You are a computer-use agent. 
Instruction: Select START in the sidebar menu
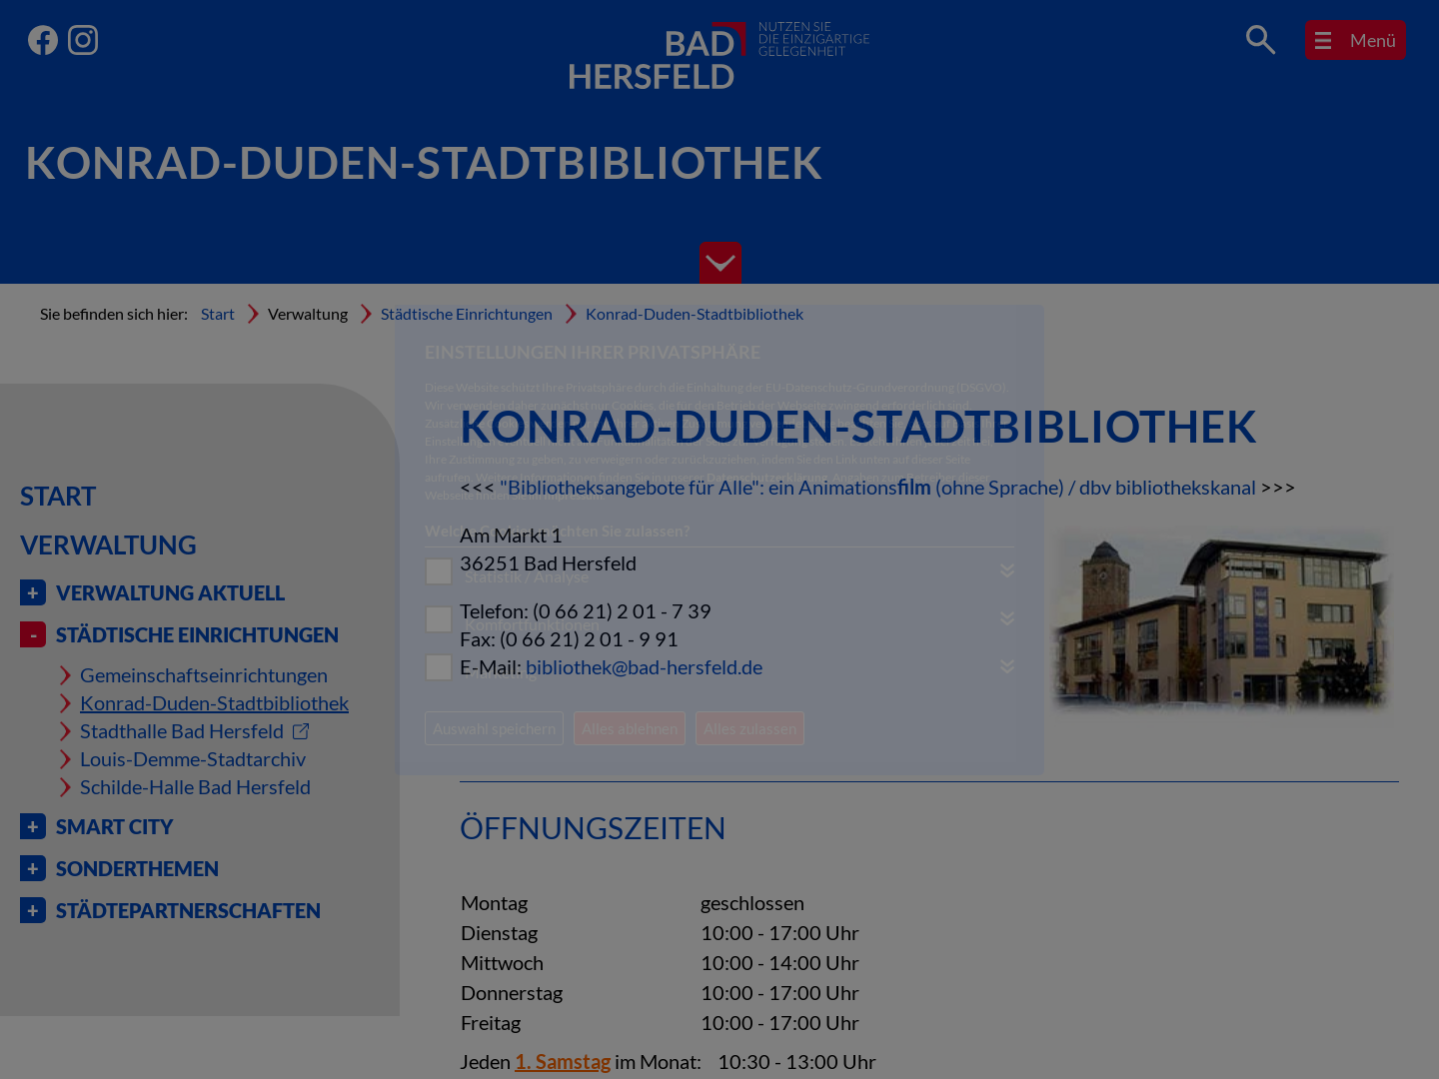pos(58,497)
